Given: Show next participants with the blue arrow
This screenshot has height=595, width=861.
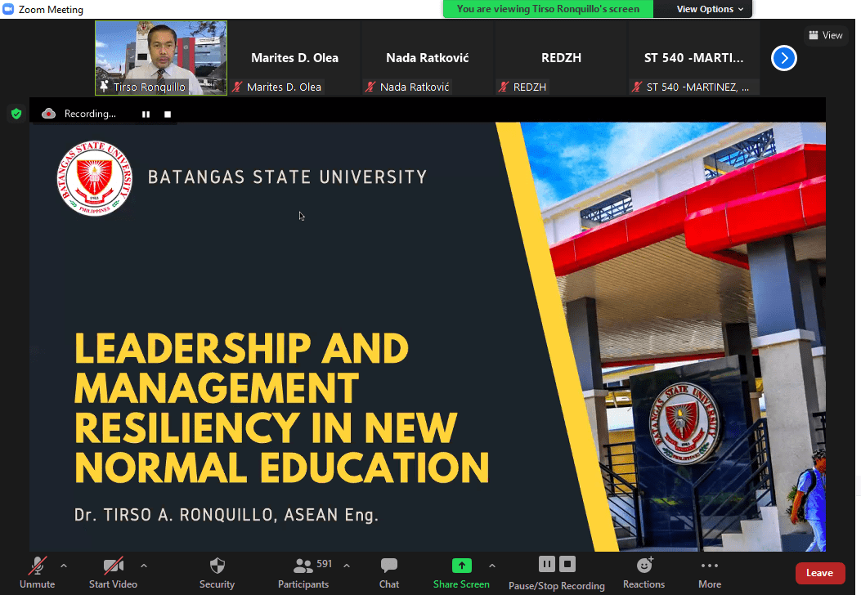Looking at the screenshot, I should coord(783,58).
